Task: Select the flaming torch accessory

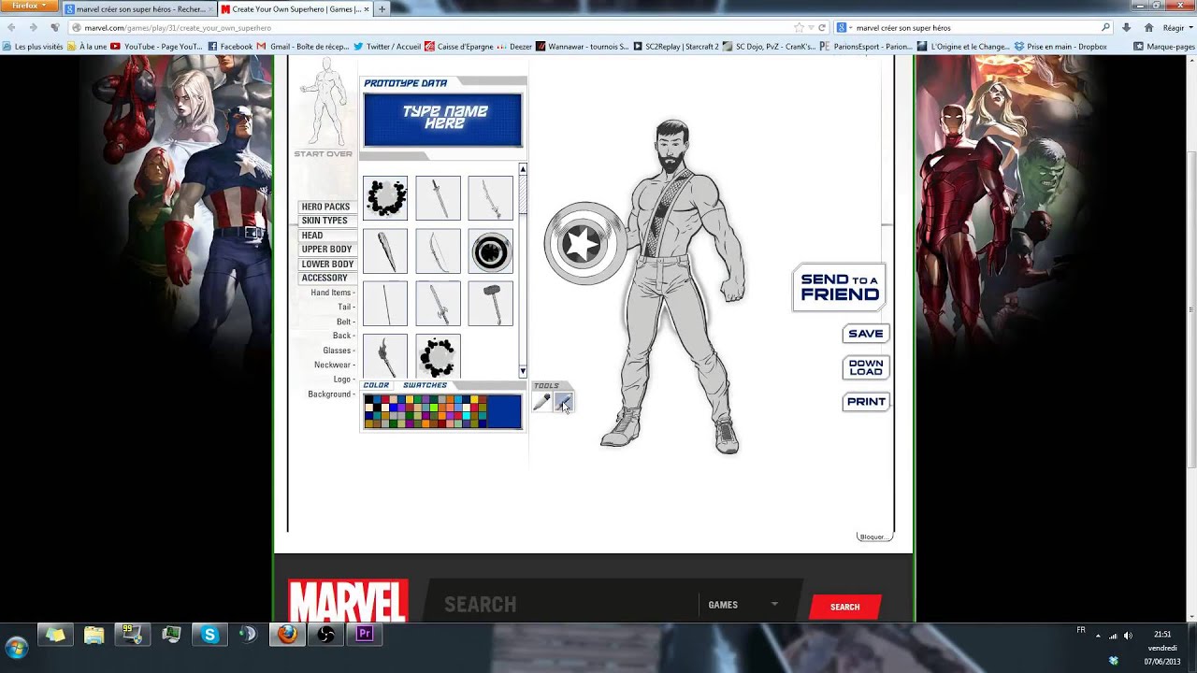Action: [385, 356]
